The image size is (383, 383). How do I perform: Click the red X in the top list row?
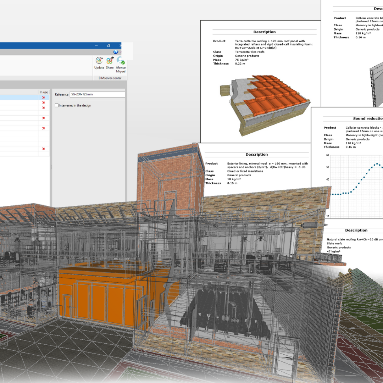44,98
